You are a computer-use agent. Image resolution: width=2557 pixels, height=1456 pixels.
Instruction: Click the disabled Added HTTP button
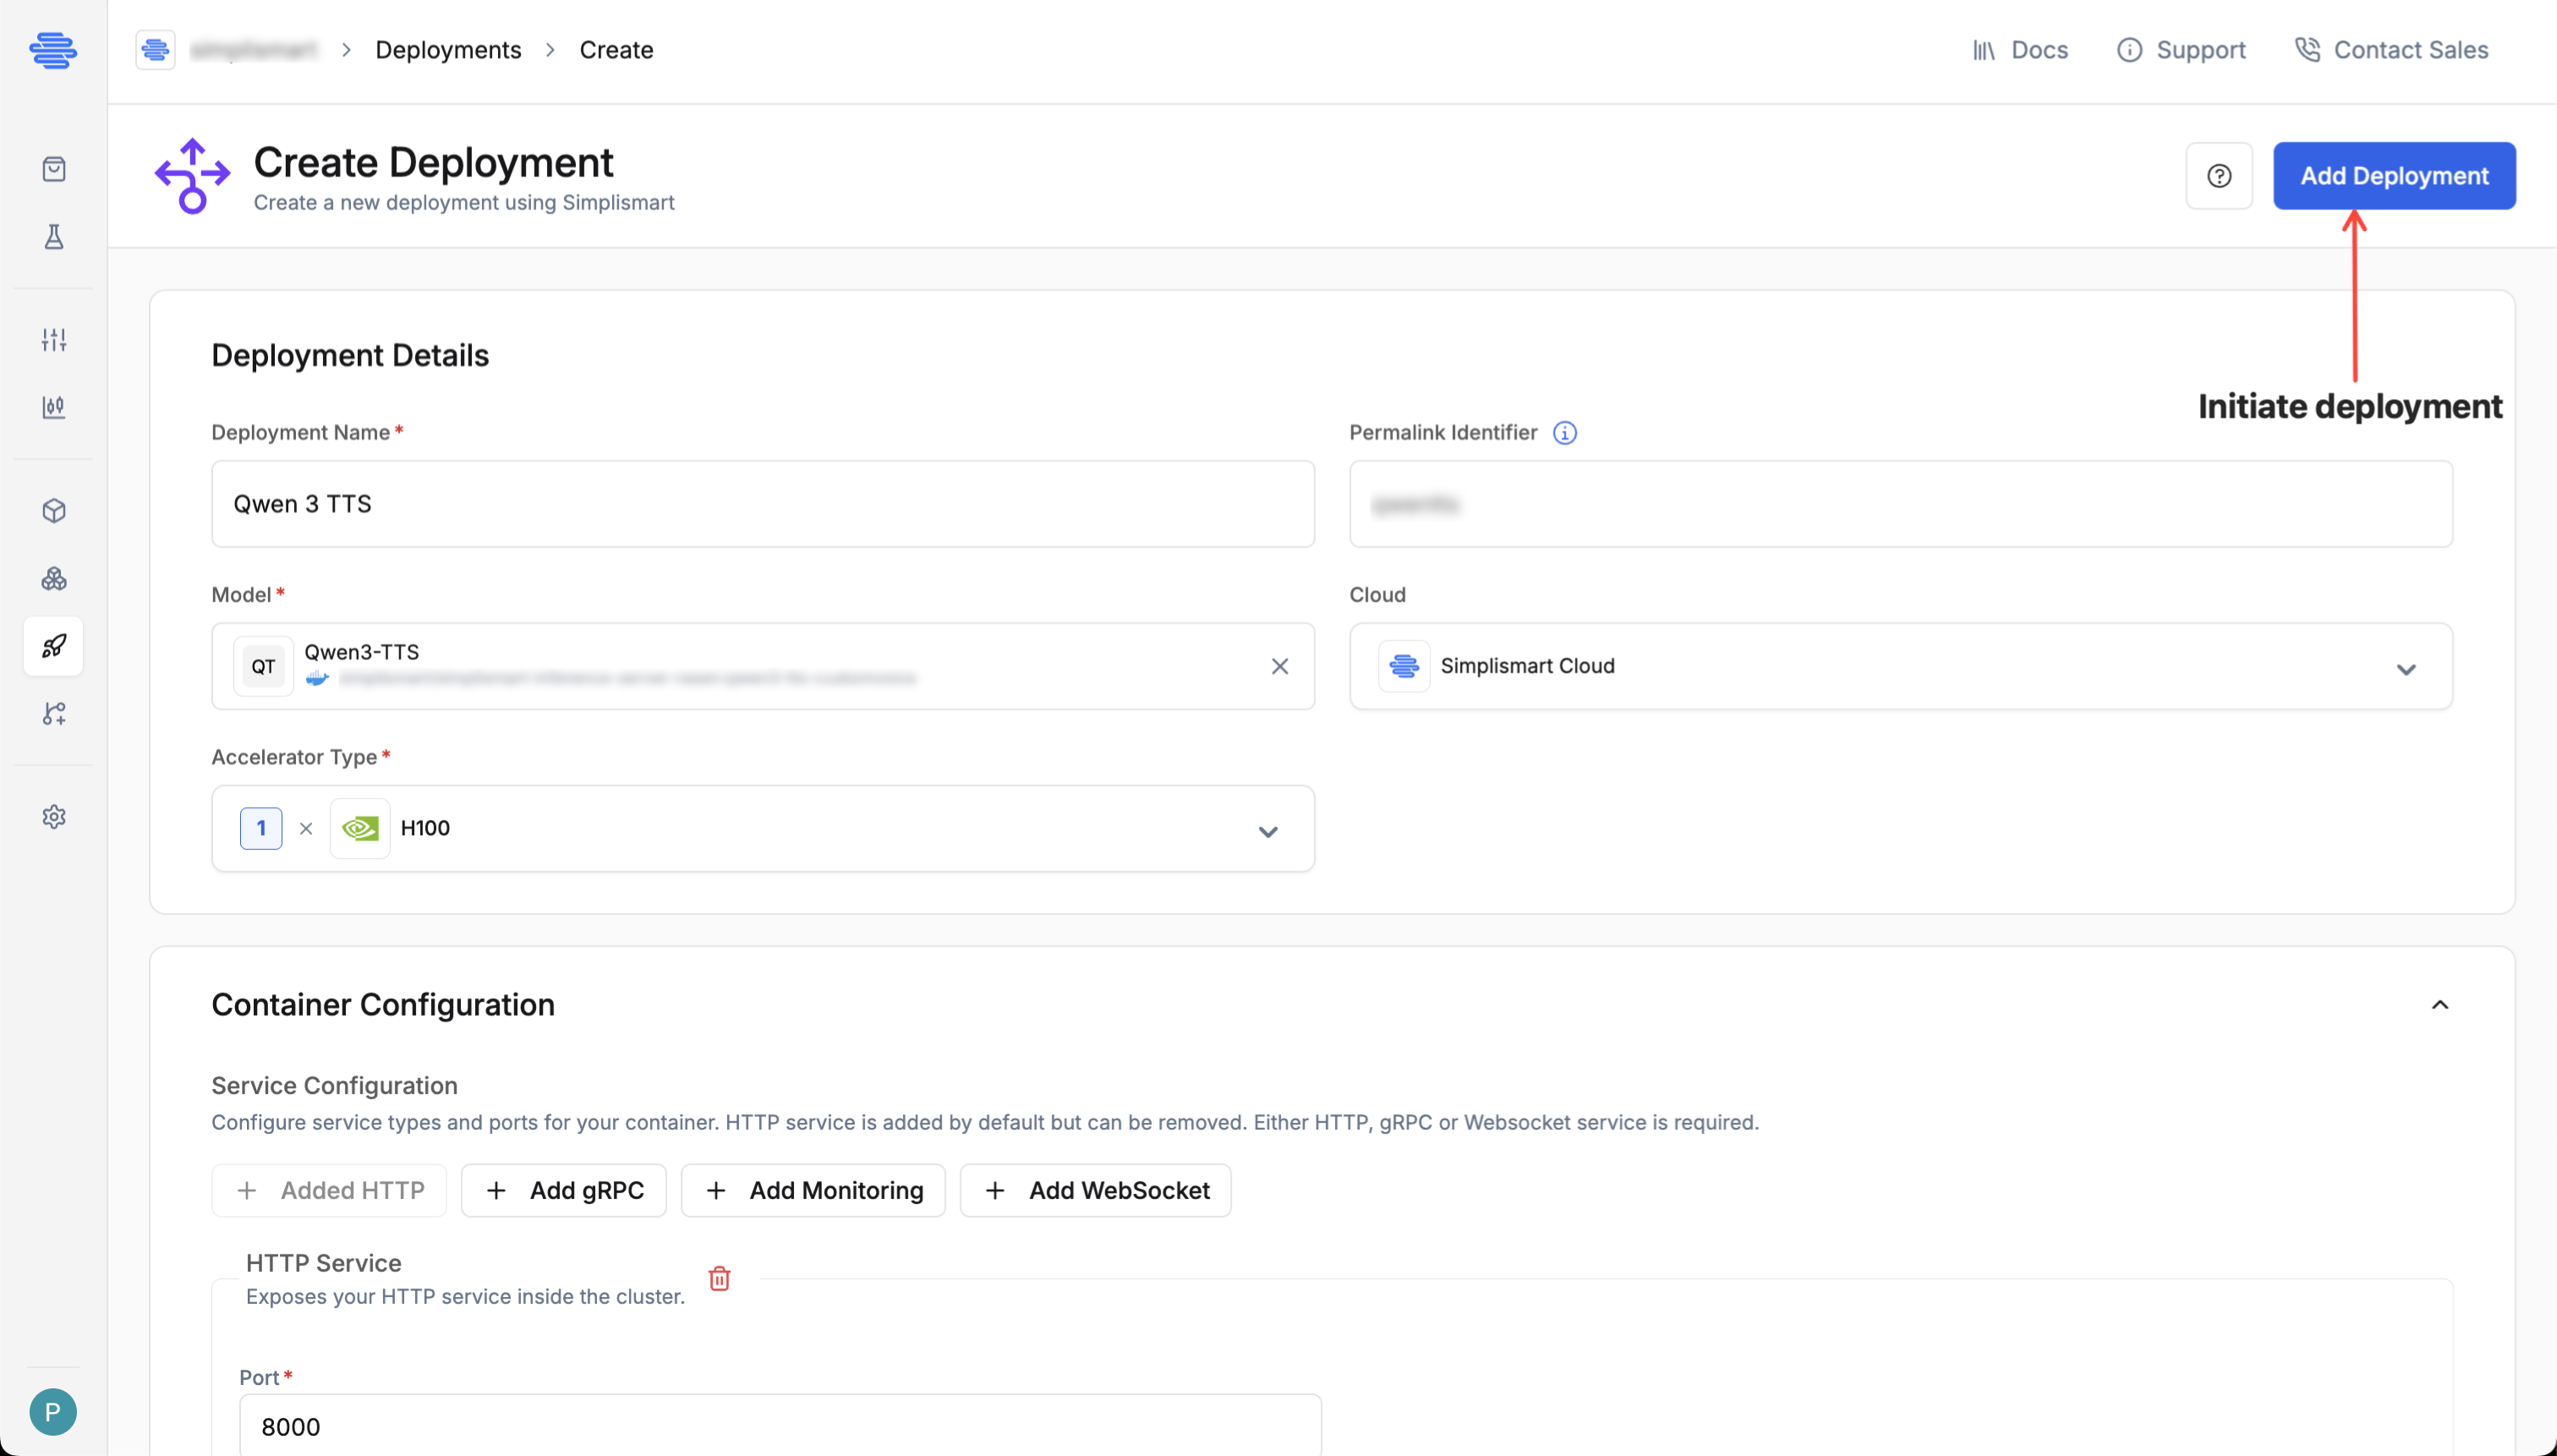click(329, 1191)
